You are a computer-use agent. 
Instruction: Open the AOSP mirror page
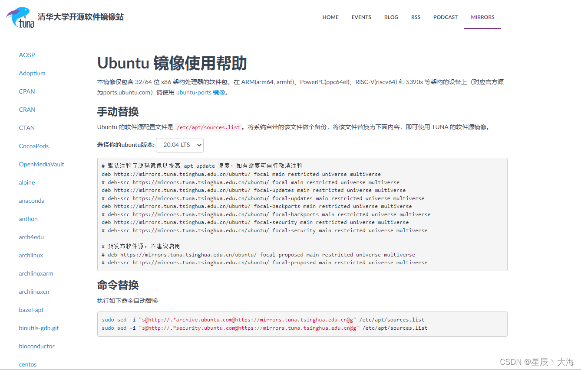pyautogui.click(x=27, y=55)
